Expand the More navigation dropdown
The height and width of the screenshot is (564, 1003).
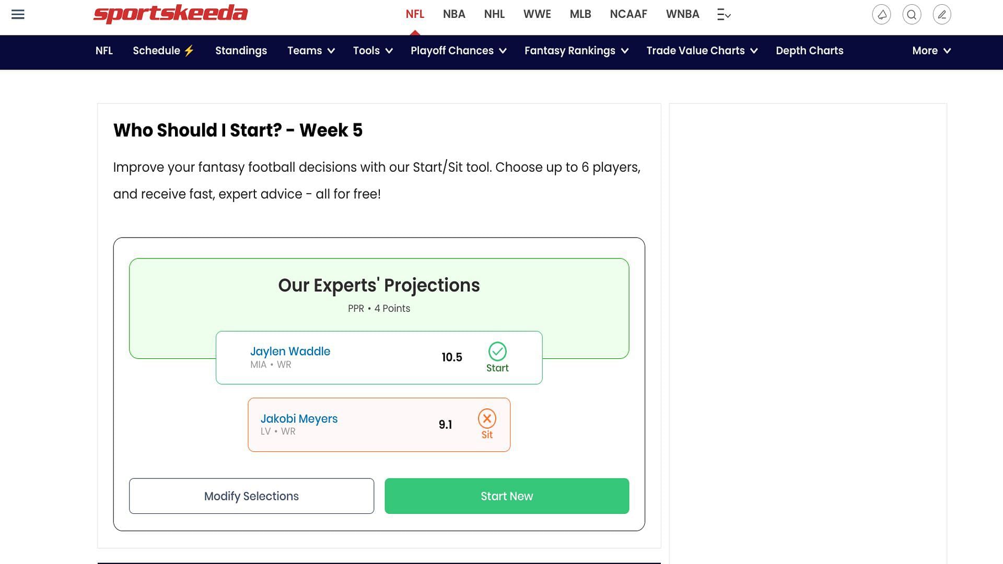click(932, 50)
